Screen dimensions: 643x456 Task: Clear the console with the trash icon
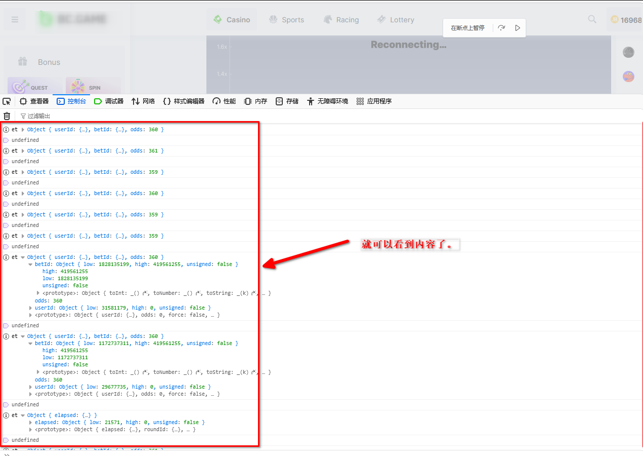tap(7, 116)
